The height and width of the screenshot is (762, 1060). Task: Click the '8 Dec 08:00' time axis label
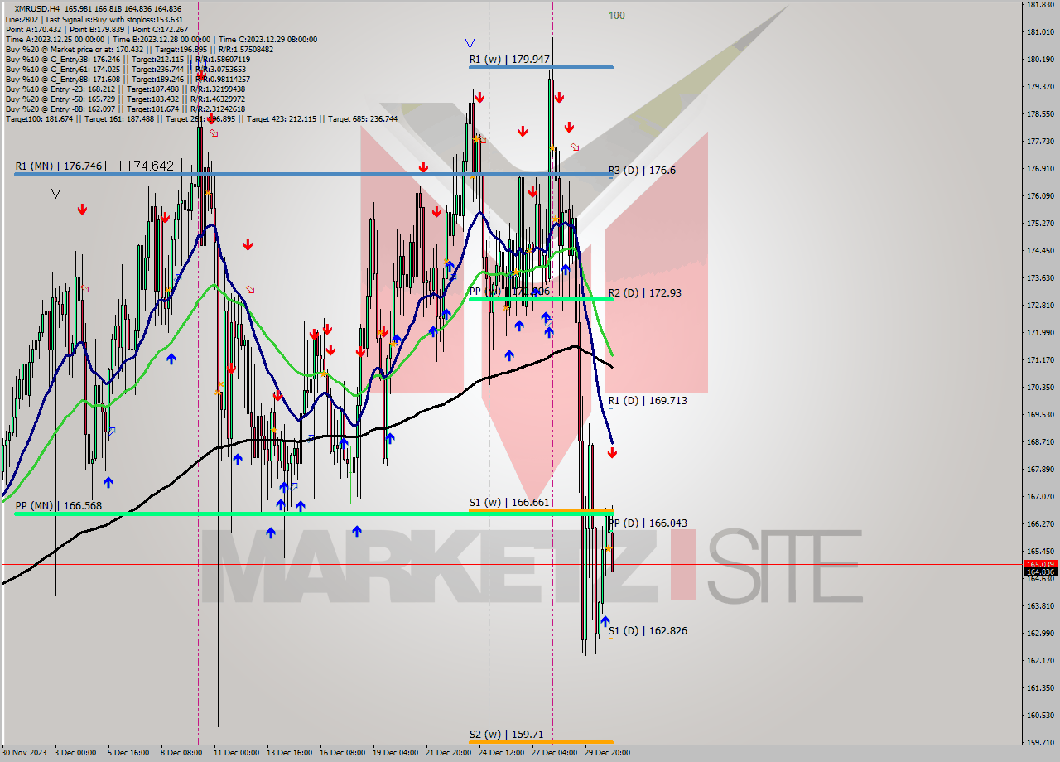181,753
